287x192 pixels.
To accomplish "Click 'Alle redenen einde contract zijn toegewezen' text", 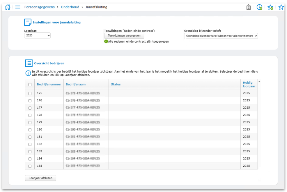I will (138, 41).
